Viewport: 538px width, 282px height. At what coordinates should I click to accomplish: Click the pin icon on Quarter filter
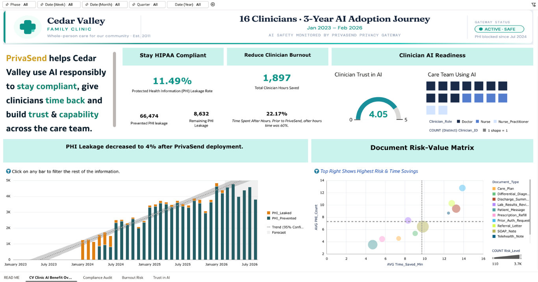click(x=134, y=5)
